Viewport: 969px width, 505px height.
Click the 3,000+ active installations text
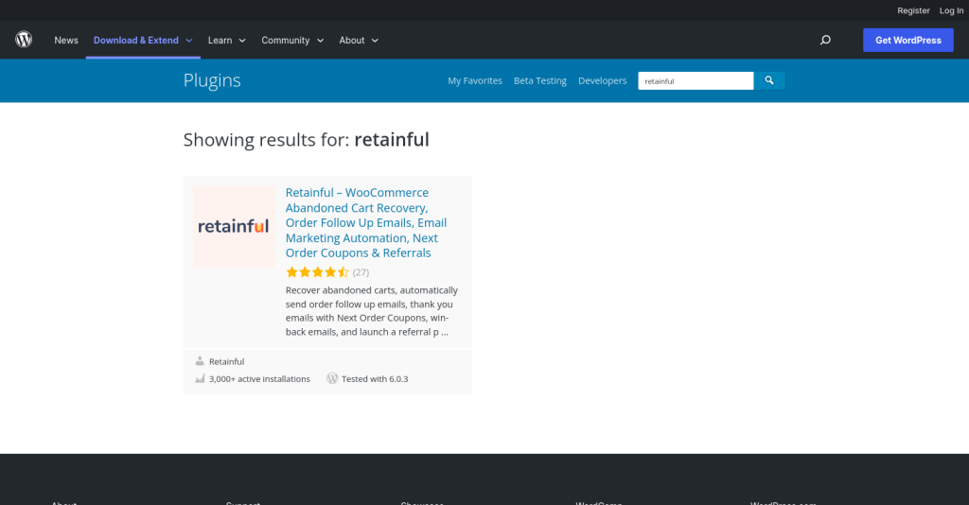259,379
